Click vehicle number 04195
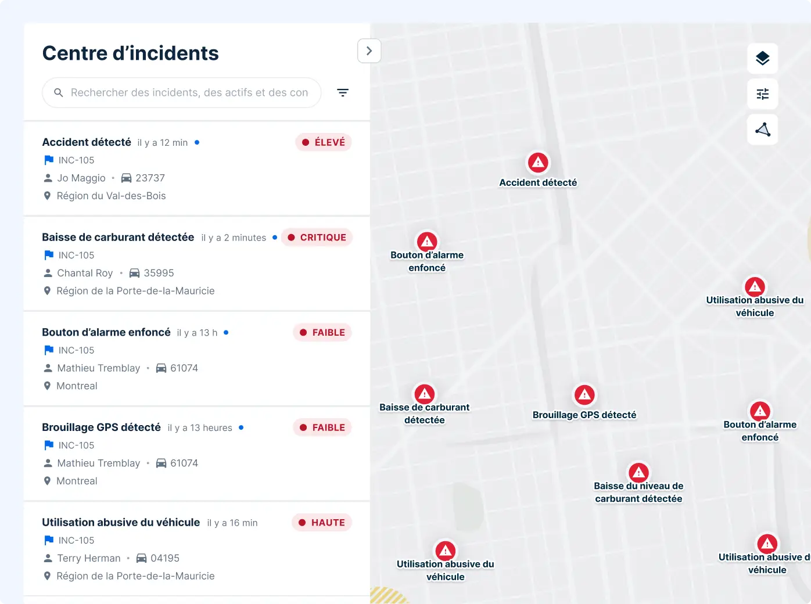Viewport: 811px width, 604px height. 165,558
